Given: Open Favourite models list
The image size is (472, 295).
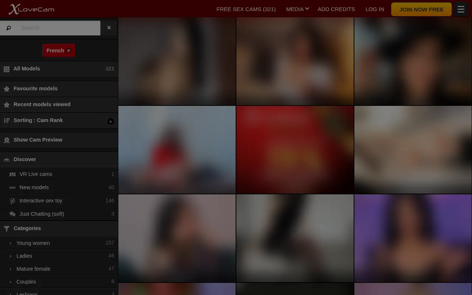Looking at the screenshot, I should (x=59, y=89).
